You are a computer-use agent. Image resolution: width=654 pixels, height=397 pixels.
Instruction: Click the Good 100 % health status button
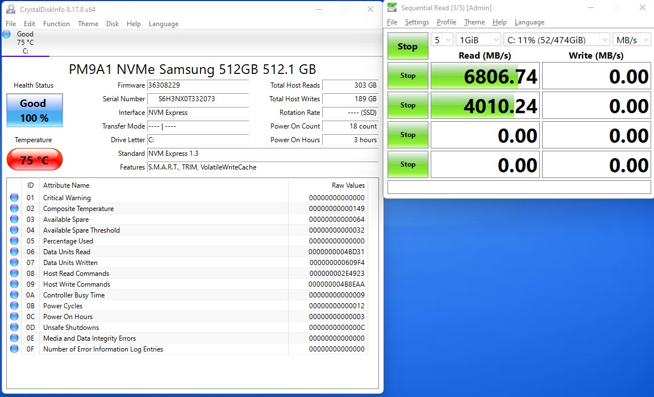tap(34, 110)
